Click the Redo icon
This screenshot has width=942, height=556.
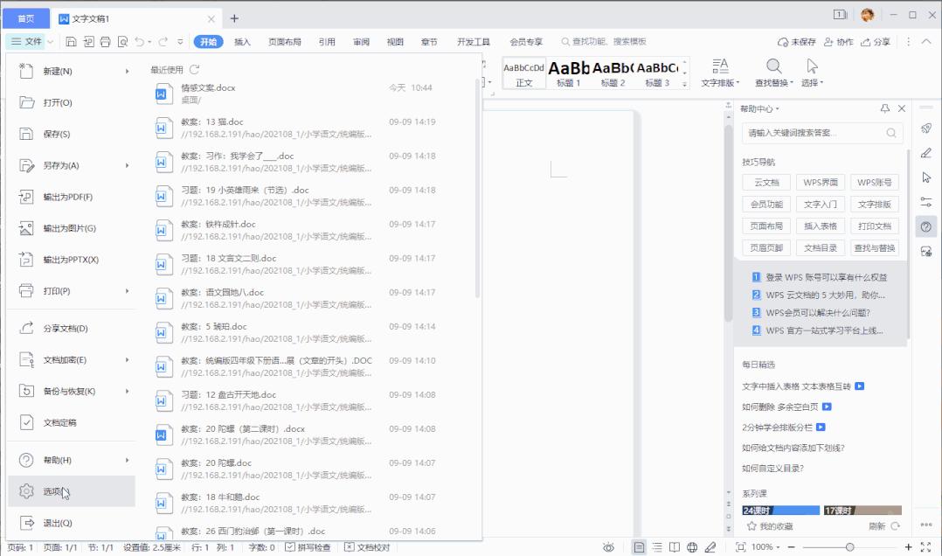click(x=163, y=41)
